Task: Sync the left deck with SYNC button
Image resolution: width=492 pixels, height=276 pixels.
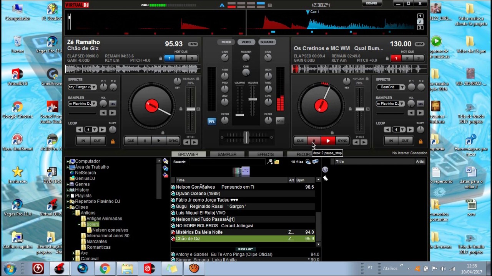Action: click(173, 141)
